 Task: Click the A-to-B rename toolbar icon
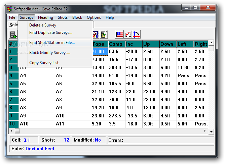(x=96, y=35)
